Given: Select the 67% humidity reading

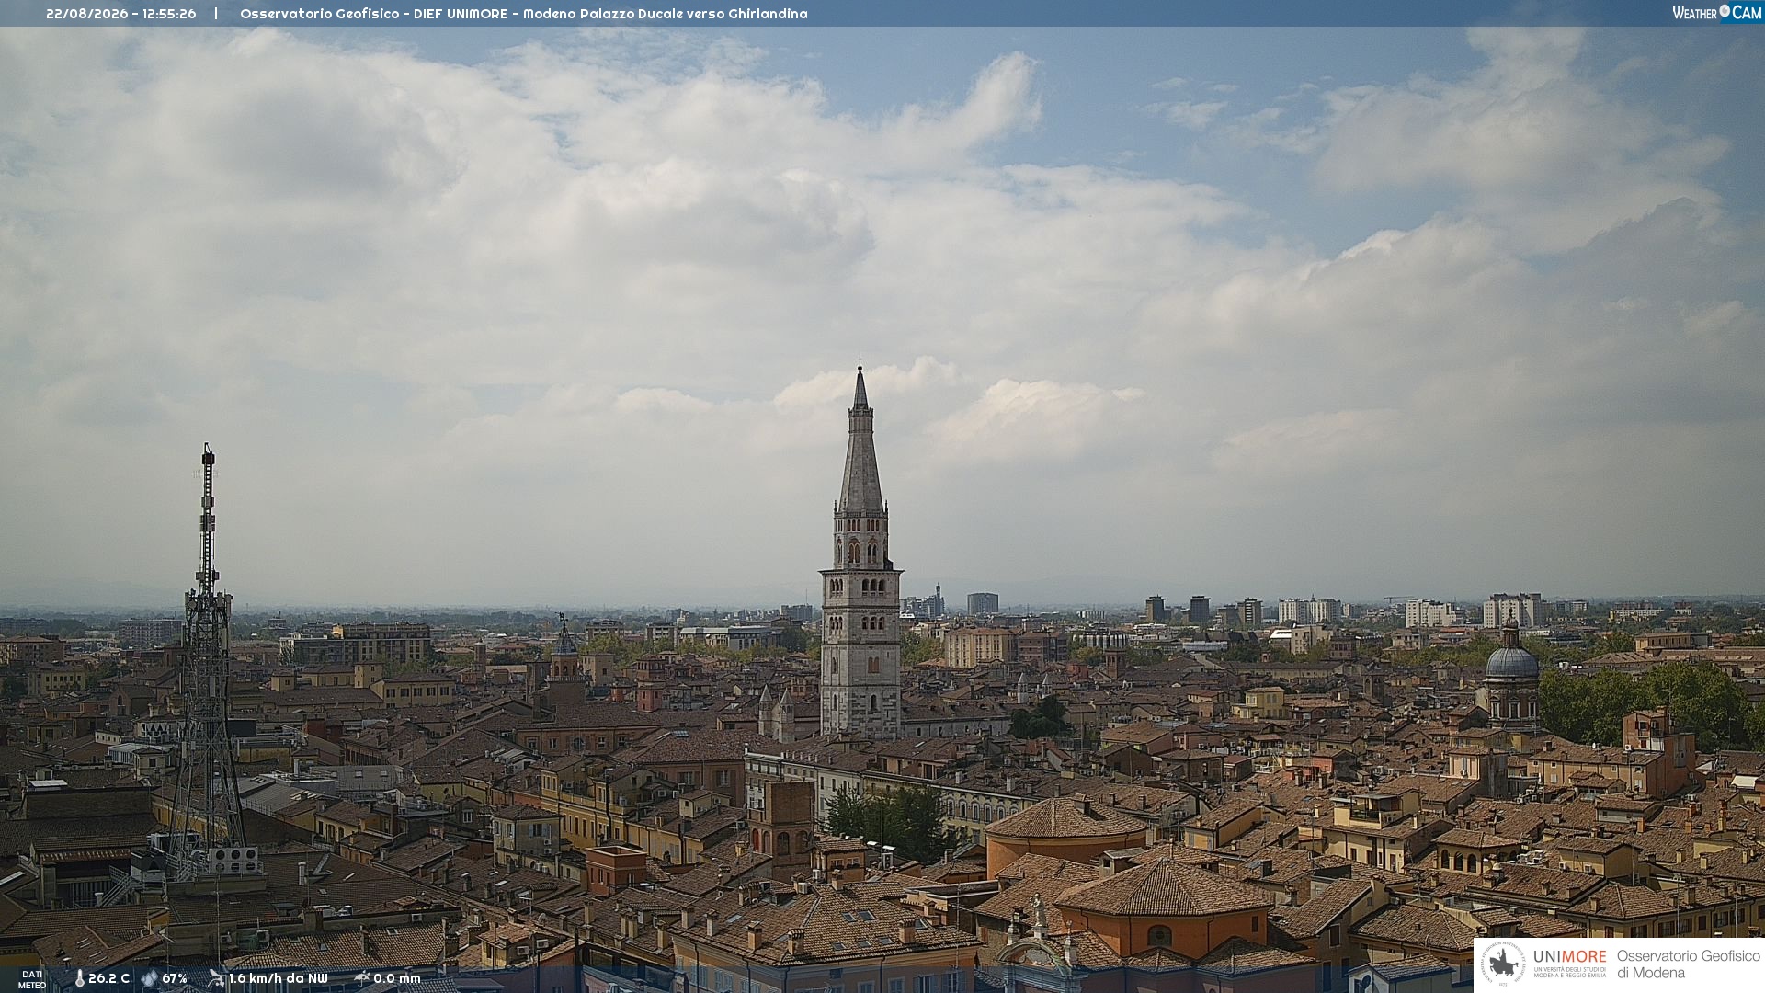Looking at the screenshot, I should (175, 978).
